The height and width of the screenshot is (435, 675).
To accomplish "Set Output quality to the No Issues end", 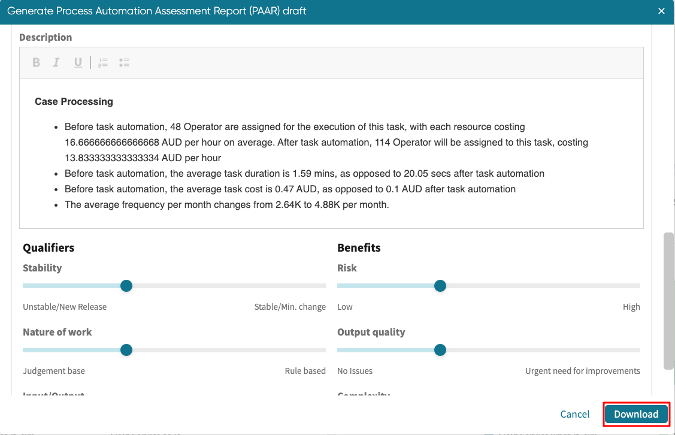I will point(339,350).
